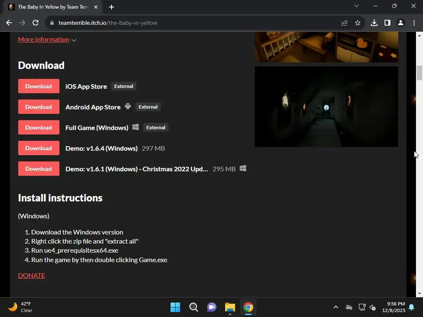Open the notifications bell icon
The height and width of the screenshot is (317, 423).
click(x=412, y=307)
